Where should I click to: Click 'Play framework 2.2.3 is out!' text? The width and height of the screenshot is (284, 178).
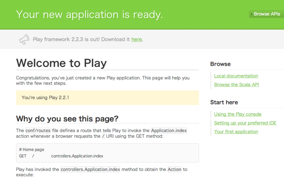point(66,39)
